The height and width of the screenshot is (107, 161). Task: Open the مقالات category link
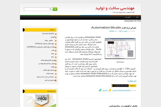pos(53,67)
